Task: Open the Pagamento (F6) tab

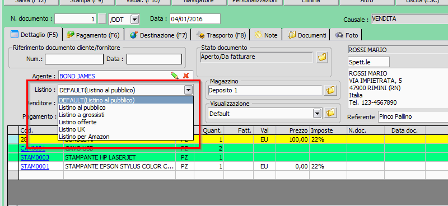Action: tap(93, 35)
